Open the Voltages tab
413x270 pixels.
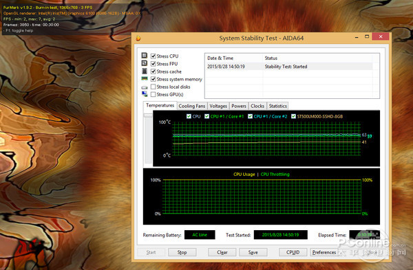pos(218,106)
